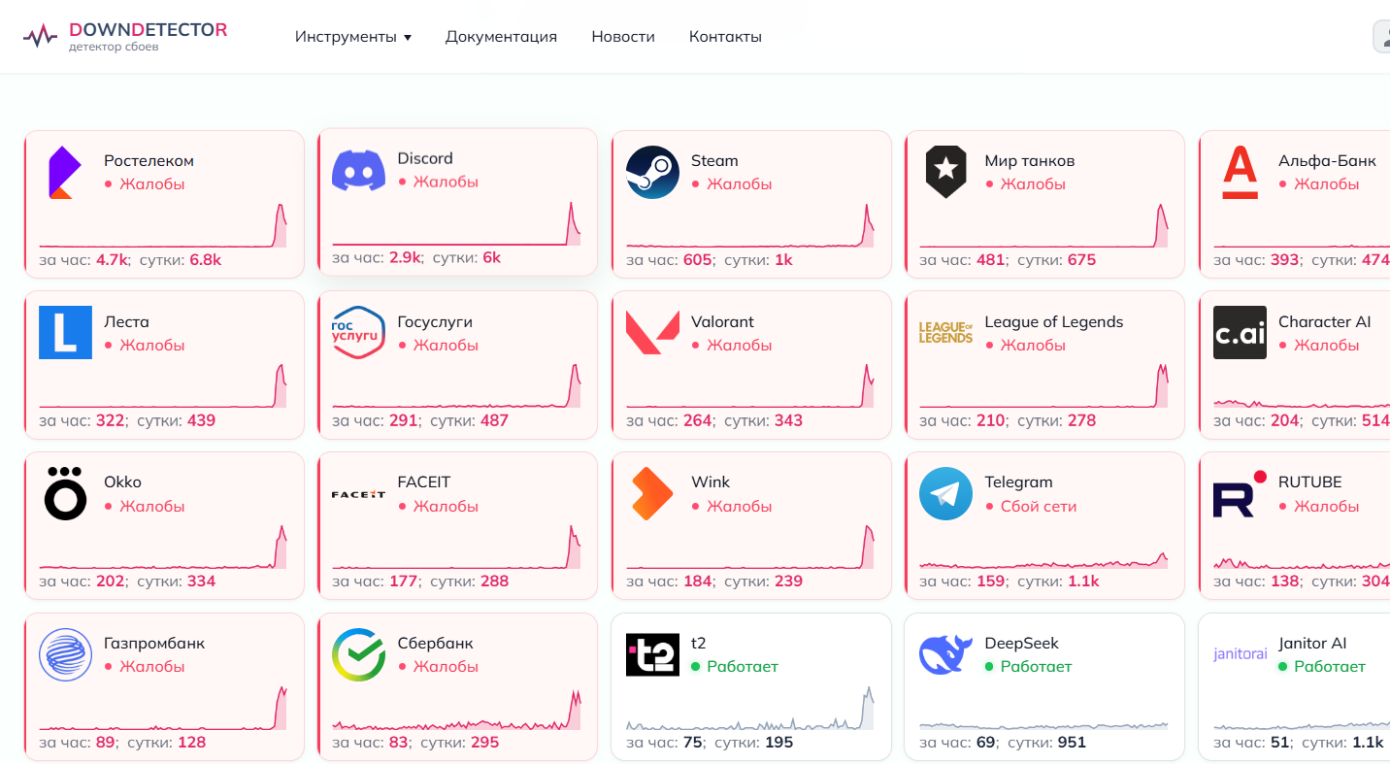Open the League of Legends card title

(1053, 321)
